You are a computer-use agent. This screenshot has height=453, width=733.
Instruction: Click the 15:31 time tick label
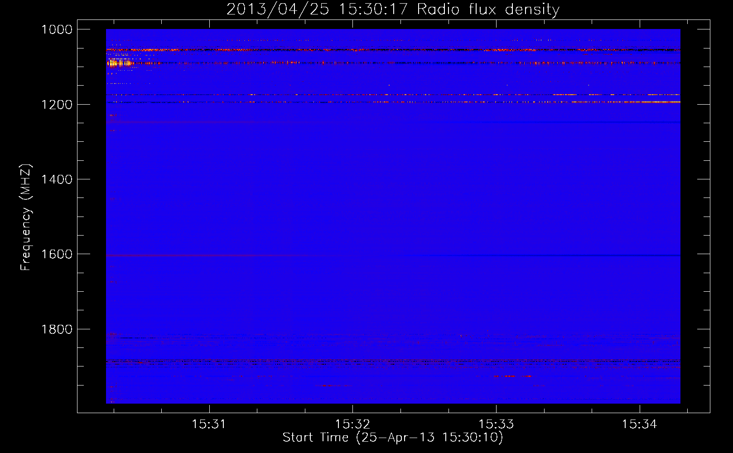[x=209, y=424]
